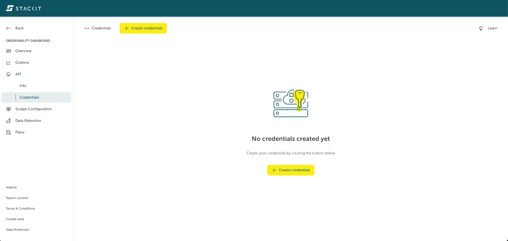Collapse the API section in sidebar

[18, 74]
